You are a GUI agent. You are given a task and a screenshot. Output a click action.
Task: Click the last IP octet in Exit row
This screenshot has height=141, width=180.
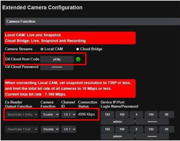[151, 129]
